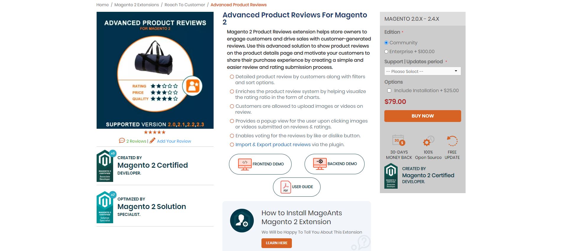
Task: Open Reach To Customer breadcrumb
Action: 185,5
